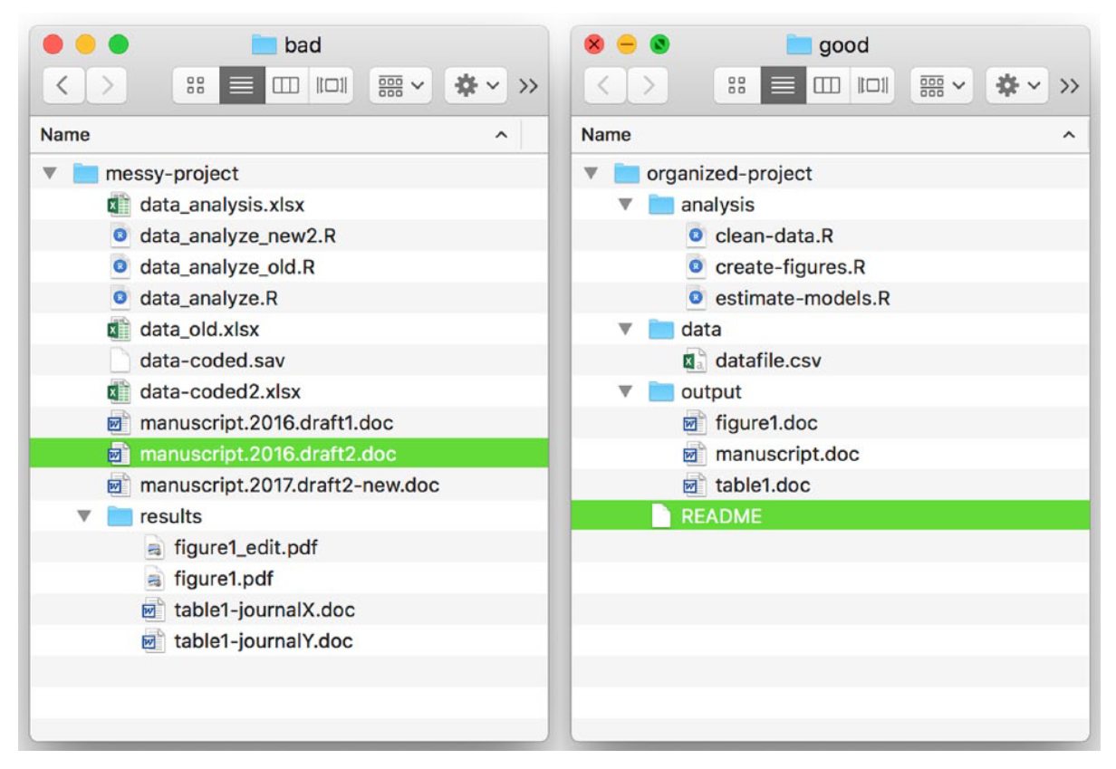Open arrange-by dropdown in bad window

click(399, 86)
